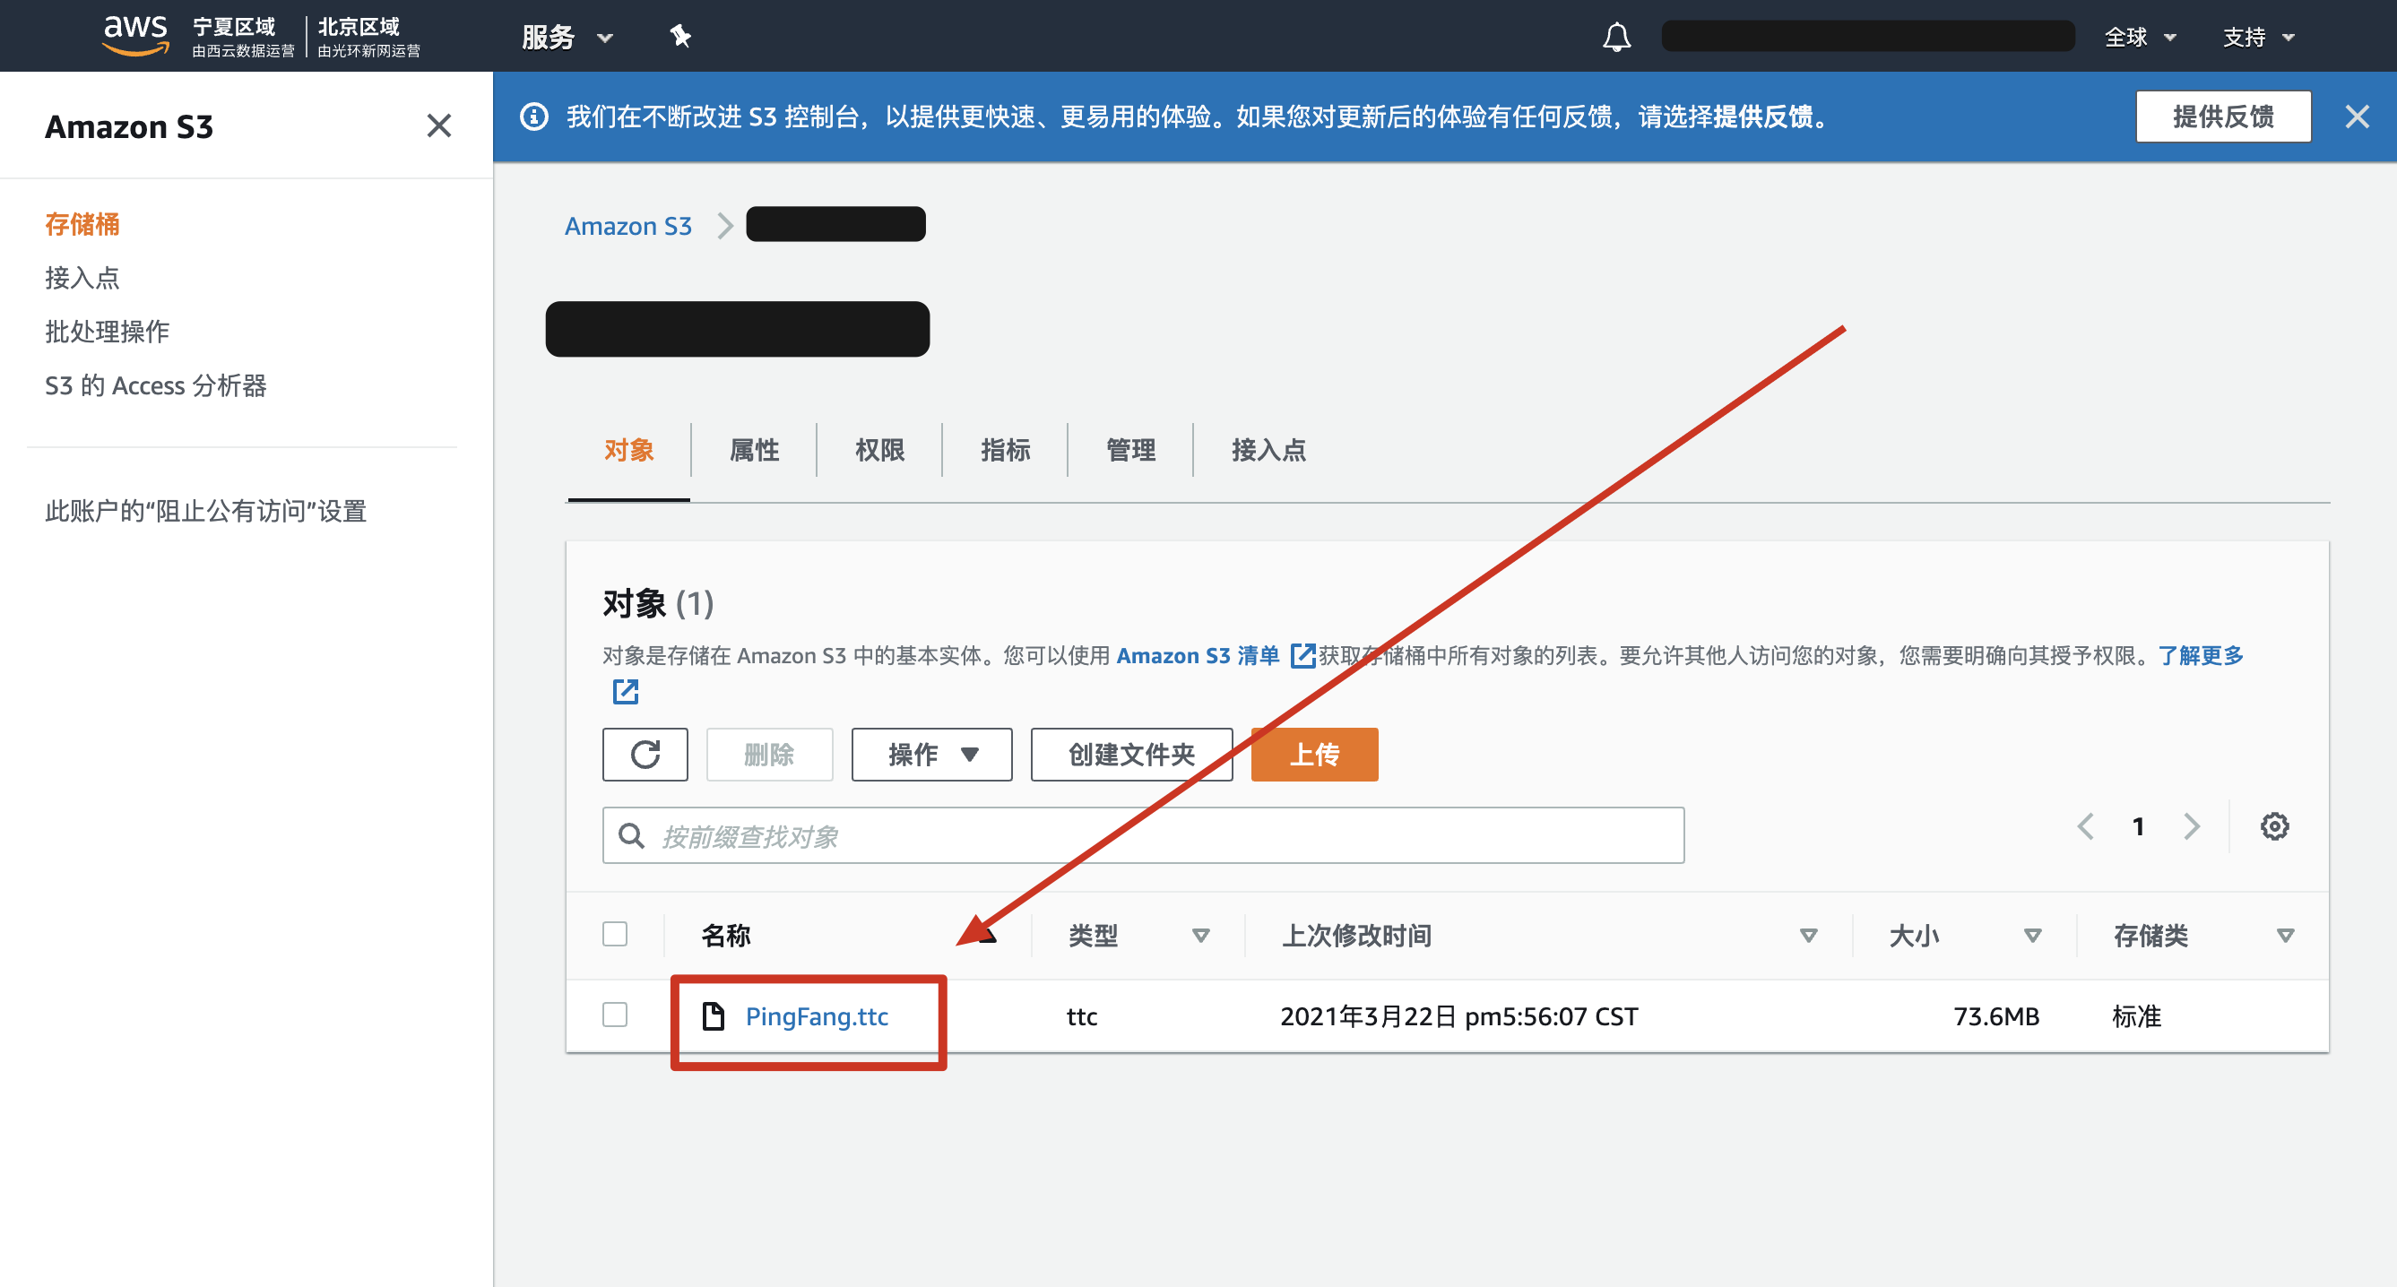
Task: Expand the 服务 services dropdown
Action: click(566, 38)
